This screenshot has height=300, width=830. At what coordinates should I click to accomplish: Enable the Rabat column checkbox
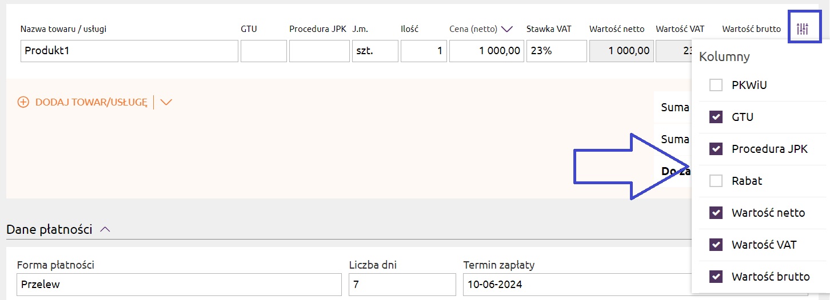716,181
